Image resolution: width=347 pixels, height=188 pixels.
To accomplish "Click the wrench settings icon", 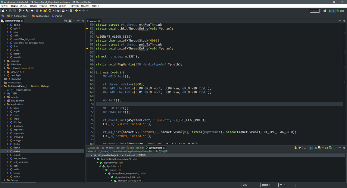I will click(x=27, y=11).
